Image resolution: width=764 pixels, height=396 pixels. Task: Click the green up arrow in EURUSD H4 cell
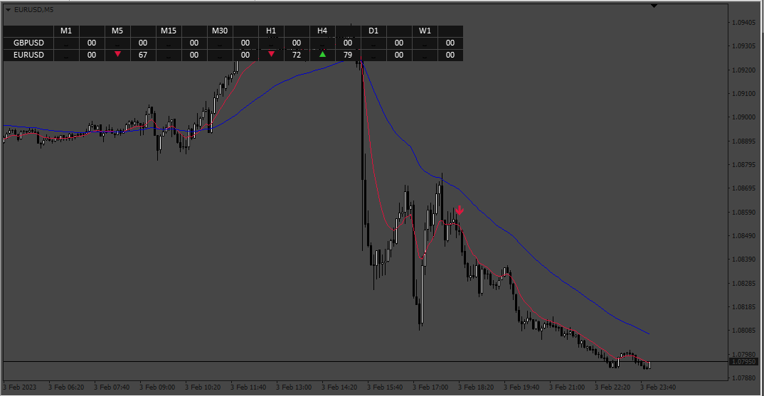point(322,55)
